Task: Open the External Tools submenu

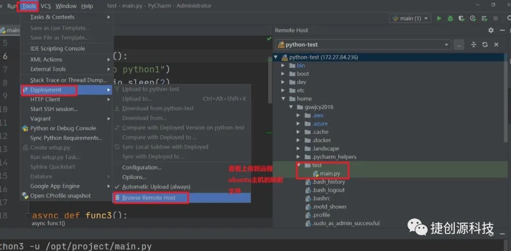Action: (x=67, y=69)
